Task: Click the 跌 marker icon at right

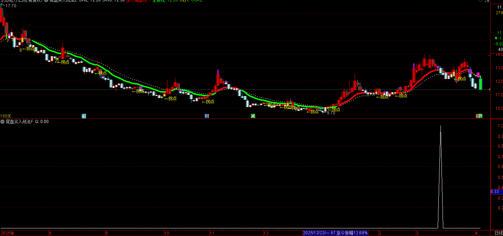Action: pyautogui.click(x=480, y=116)
